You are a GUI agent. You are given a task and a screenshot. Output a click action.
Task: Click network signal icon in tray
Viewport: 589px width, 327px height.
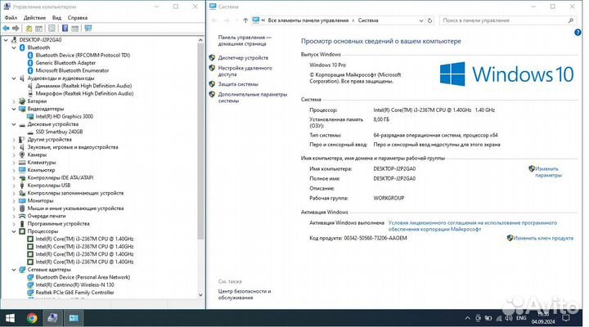pyautogui.click(x=499, y=318)
